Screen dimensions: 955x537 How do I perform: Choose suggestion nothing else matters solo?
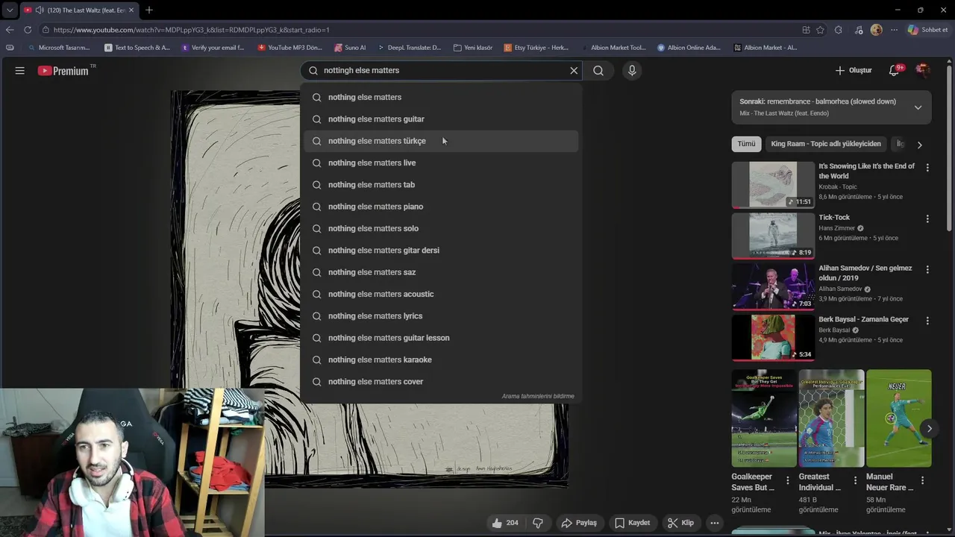(441, 228)
